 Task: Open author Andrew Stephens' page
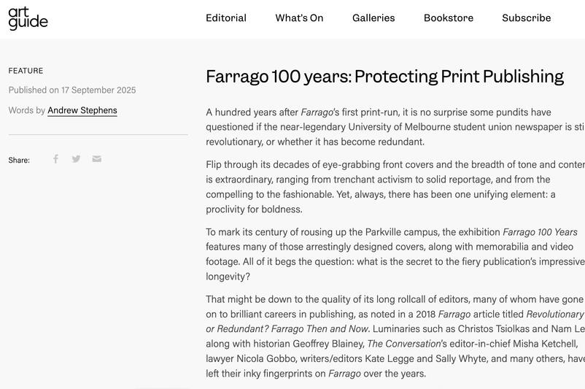pos(82,110)
